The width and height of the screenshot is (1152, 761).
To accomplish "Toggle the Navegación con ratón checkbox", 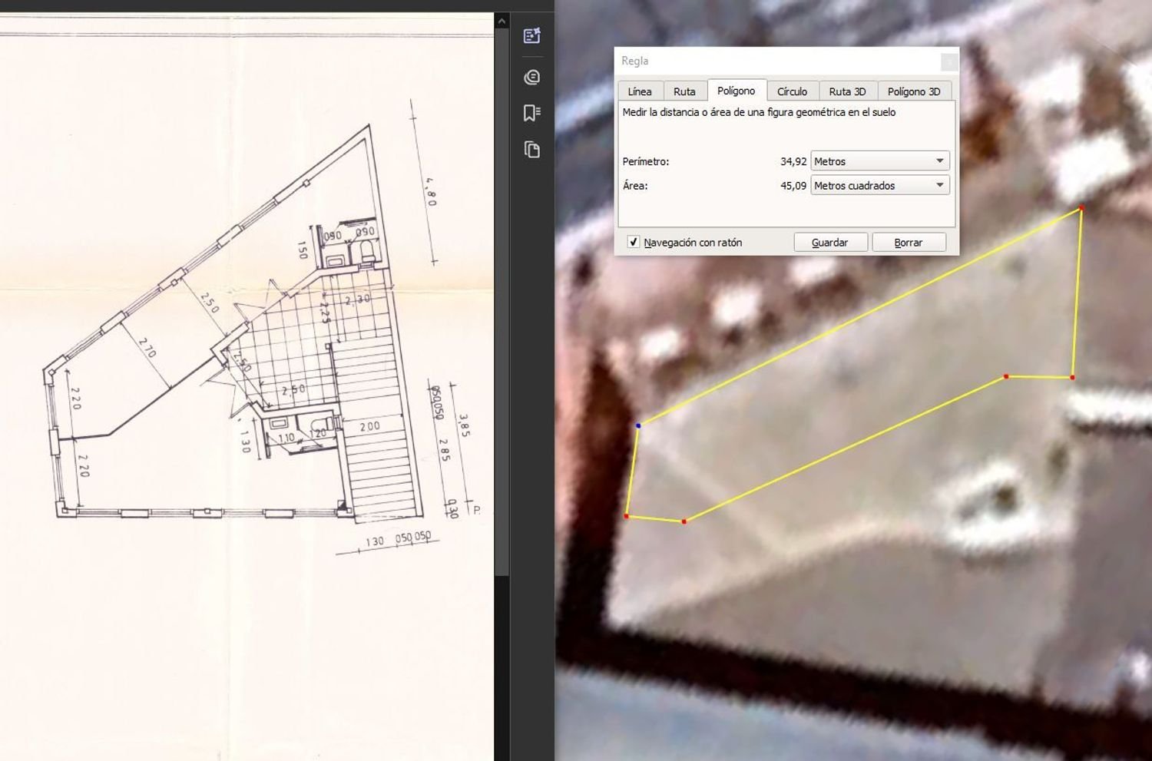I will point(634,242).
